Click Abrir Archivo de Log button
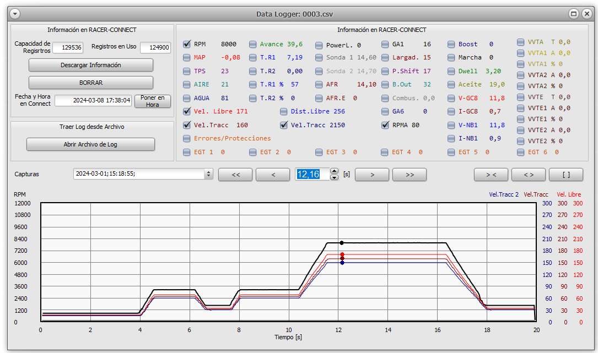The width and height of the screenshot is (598, 353). [90, 144]
